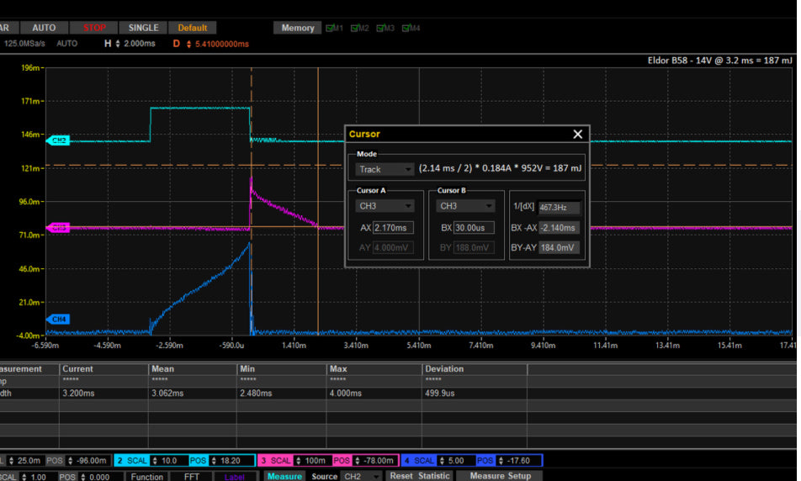Click the delay D stepper arrows
The image size is (801, 481).
click(188, 44)
